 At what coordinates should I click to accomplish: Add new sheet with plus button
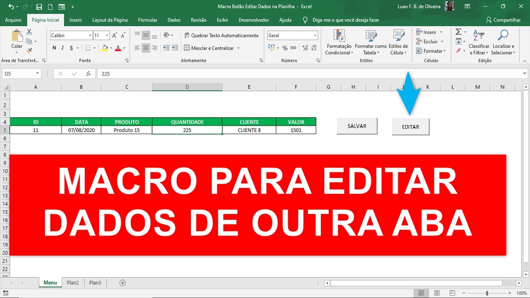[122, 283]
